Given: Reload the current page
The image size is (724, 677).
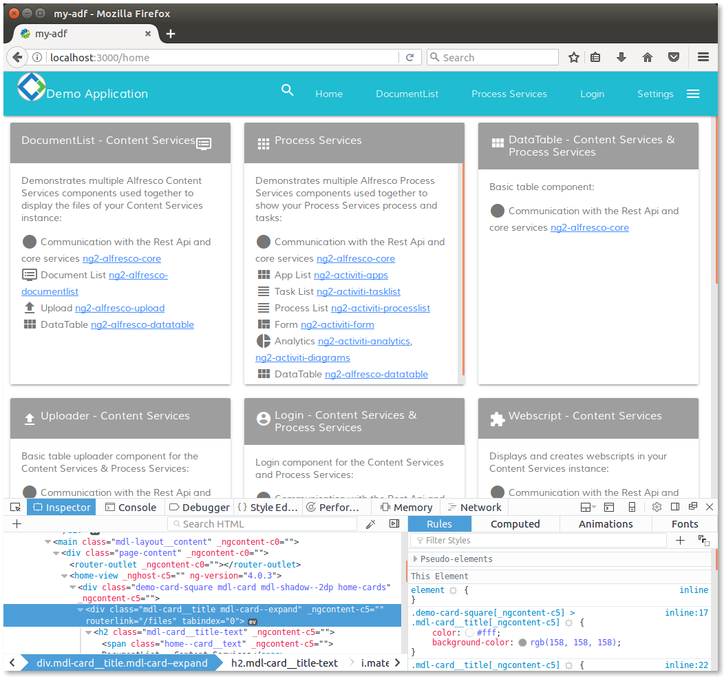Looking at the screenshot, I should pos(409,57).
